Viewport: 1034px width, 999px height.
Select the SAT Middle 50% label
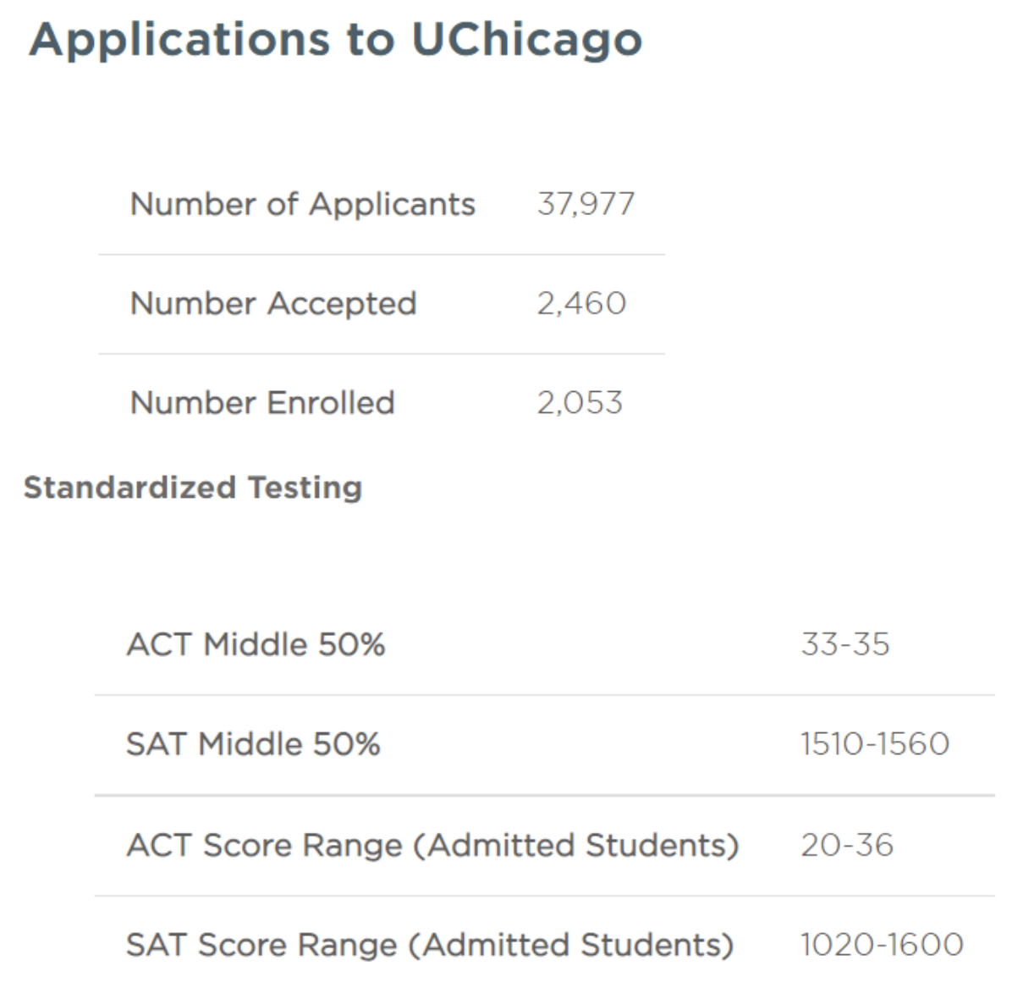pos(253,744)
